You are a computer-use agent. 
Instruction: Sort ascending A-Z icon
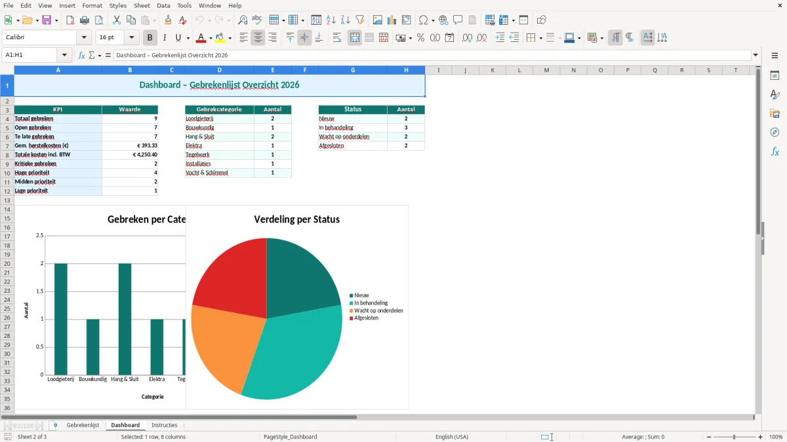(x=331, y=20)
